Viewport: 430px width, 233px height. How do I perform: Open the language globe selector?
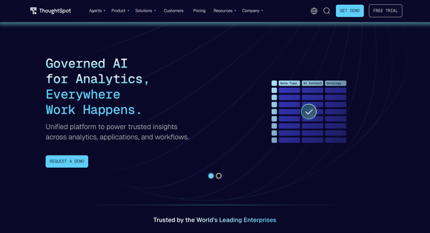tap(314, 10)
